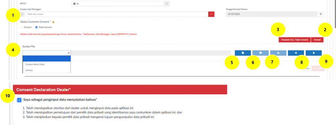Screen dimensions: 336x125
Task: Click Template Doc. Tidak Consent button
Action: click(294, 40)
